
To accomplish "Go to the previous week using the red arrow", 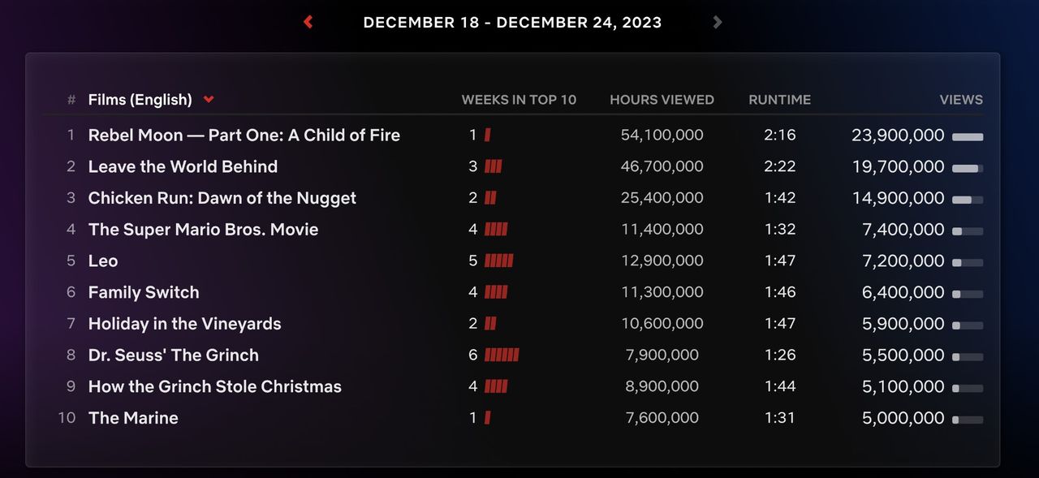I will [308, 22].
